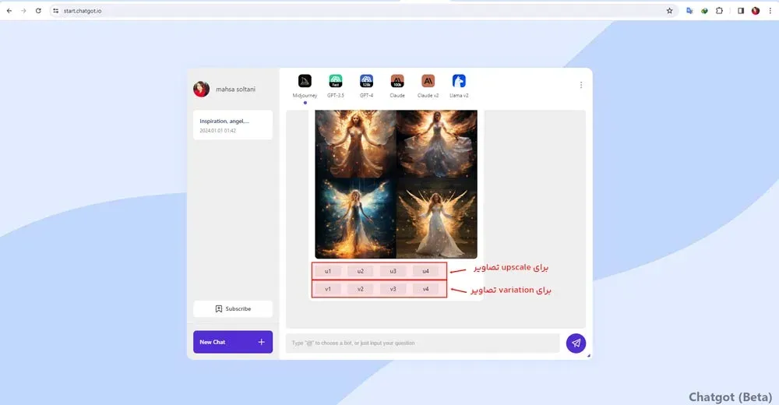Click the start.chatgot.io address bar

point(363,10)
